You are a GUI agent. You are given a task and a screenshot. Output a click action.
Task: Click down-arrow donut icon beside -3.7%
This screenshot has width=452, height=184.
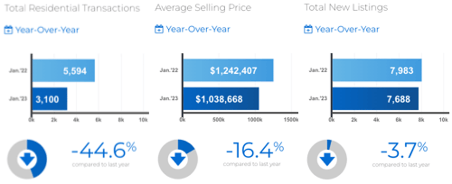[x=327, y=159]
